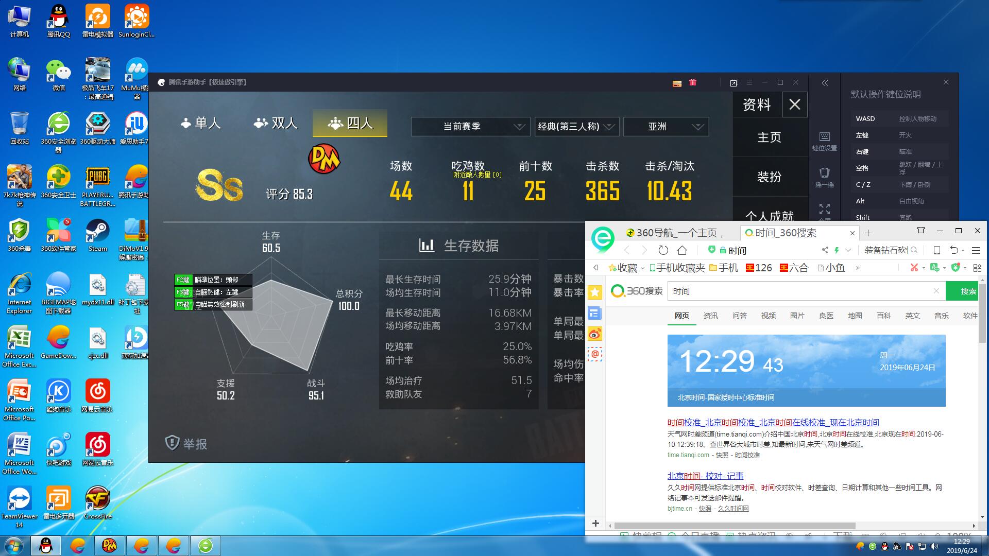
Task: Open the 当前赛季 season dropdown
Action: click(x=470, y=127)
